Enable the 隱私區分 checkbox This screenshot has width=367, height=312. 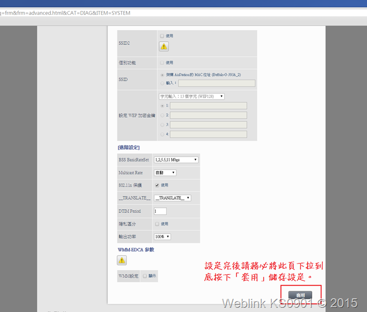[x=157, y=224]
